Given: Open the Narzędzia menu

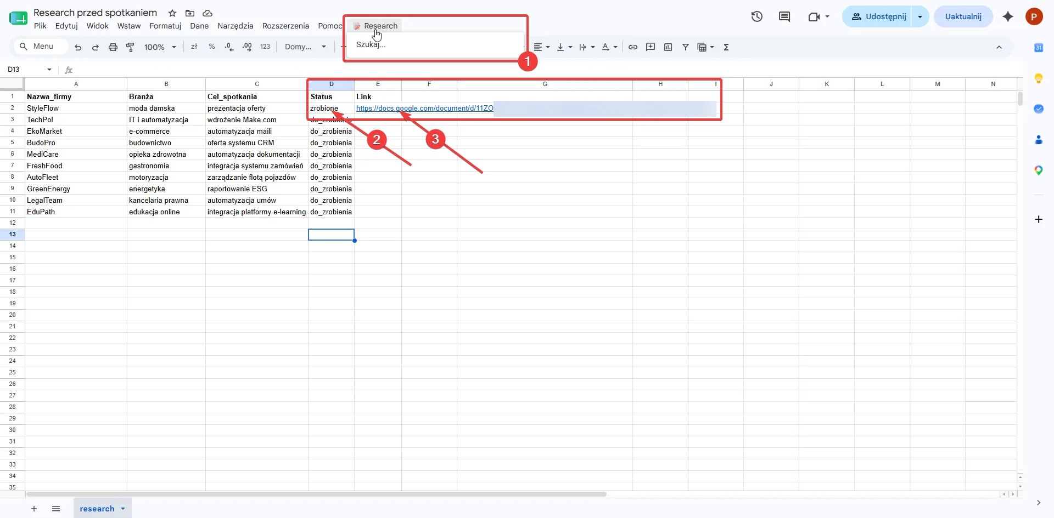Looking at the screenshot, I should (x=236, y=26).
